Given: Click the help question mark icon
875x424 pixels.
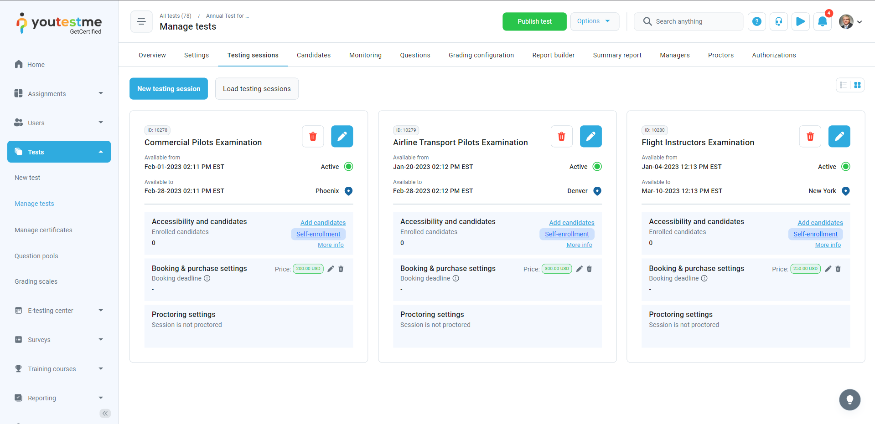Looking at the screenshot, I should click(756, 21).
